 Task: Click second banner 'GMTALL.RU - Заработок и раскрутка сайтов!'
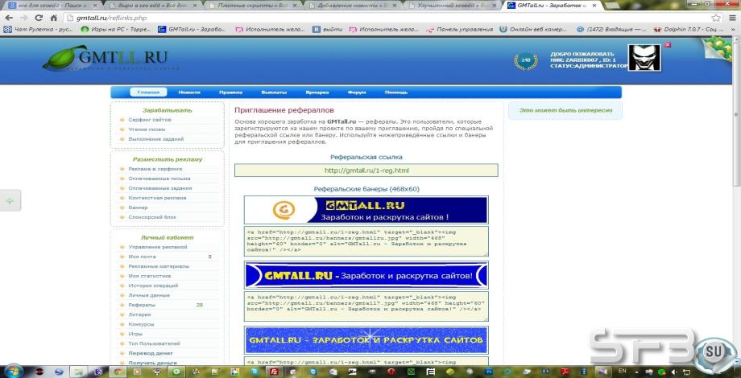366,275
